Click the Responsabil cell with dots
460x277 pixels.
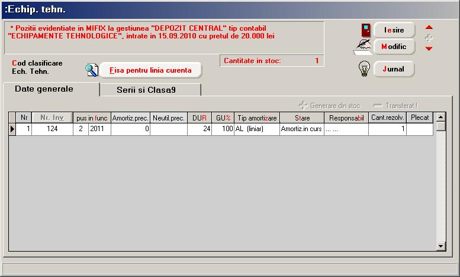346,129
